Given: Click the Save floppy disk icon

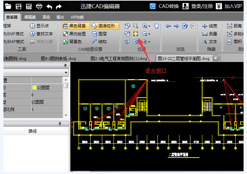Looking at the screenshot, I should coord(19,7).
